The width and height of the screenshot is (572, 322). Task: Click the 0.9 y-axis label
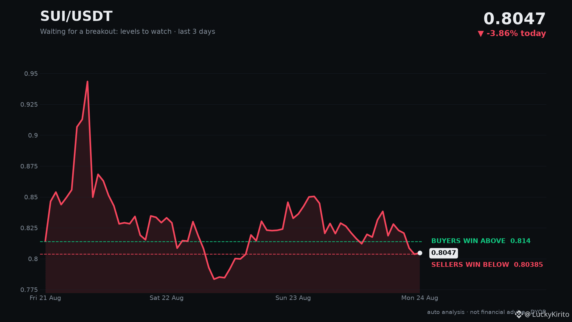tap(33, 135)
